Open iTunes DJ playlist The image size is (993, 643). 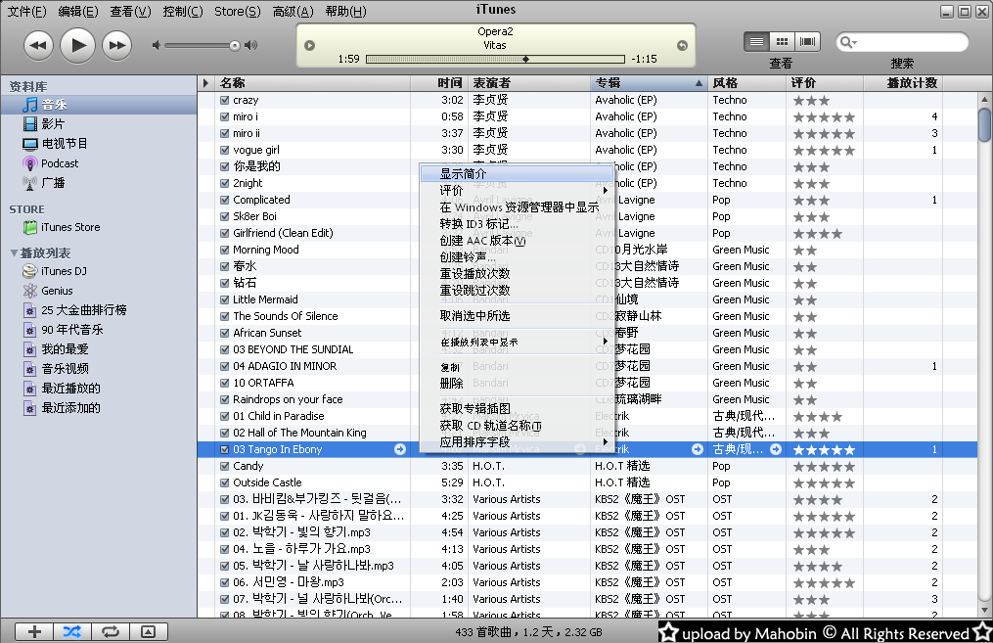tap(55, 271)
